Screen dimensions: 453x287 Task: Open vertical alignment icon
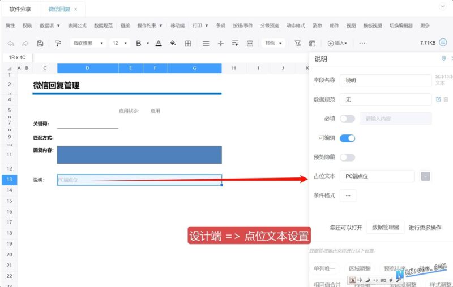(x=221, y=44)
